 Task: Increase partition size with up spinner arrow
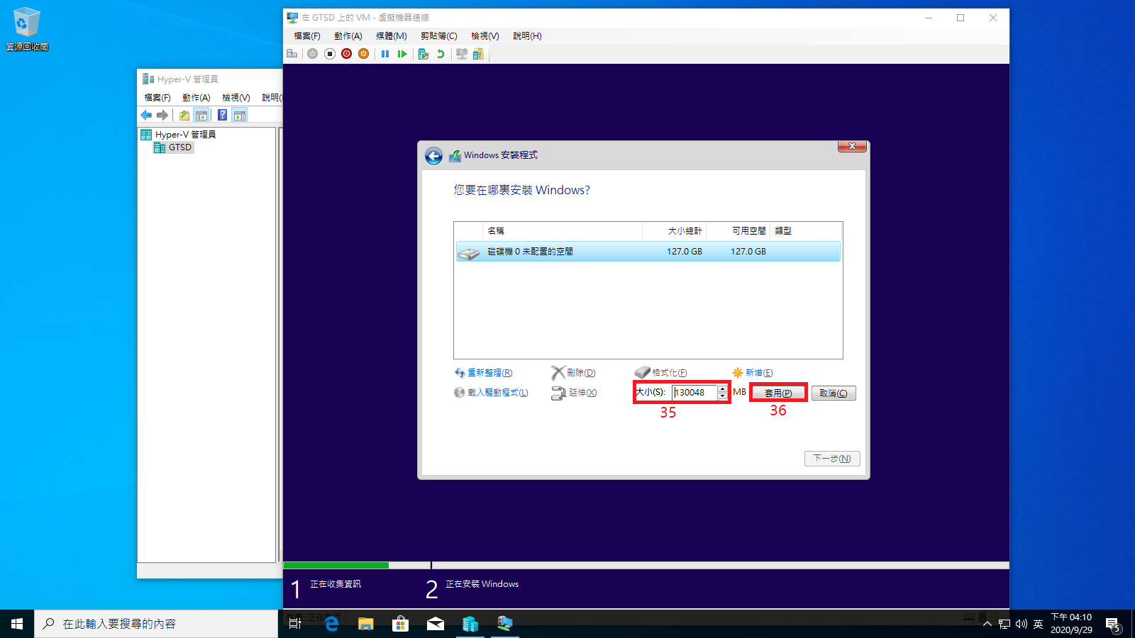722,389
